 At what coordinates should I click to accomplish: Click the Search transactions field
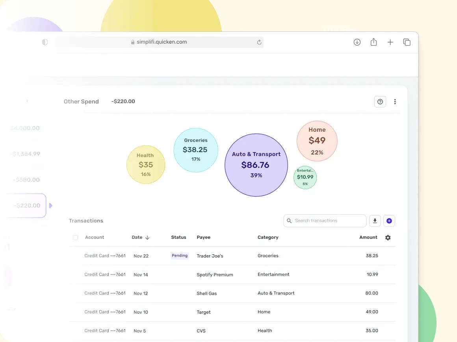click(325, 221)
